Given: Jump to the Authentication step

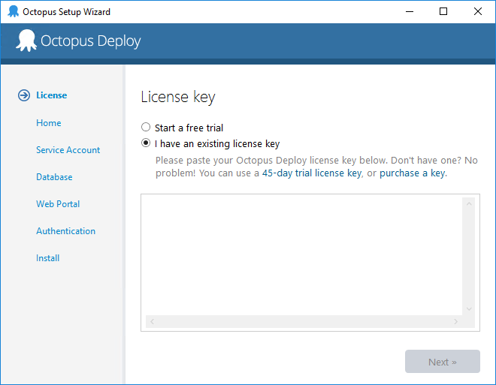Looking at the screenshot, I should (x=66, y=231).
